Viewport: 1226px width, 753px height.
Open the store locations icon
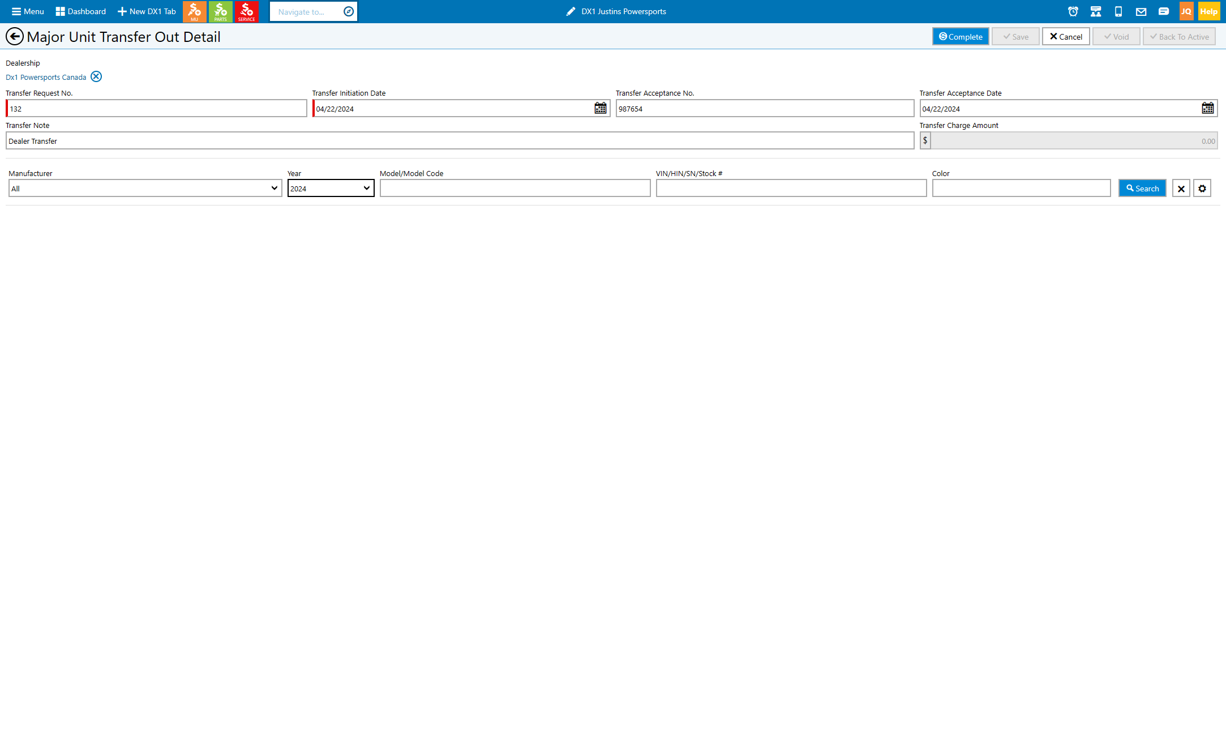[1096, 11]
